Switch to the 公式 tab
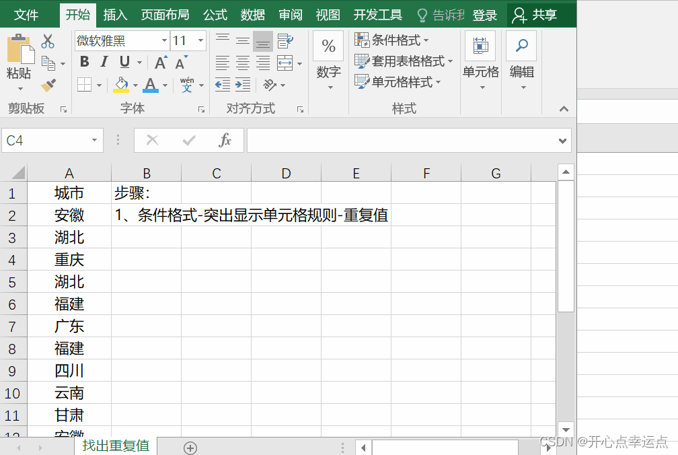 pyautogui.click(x=215, y=15)
